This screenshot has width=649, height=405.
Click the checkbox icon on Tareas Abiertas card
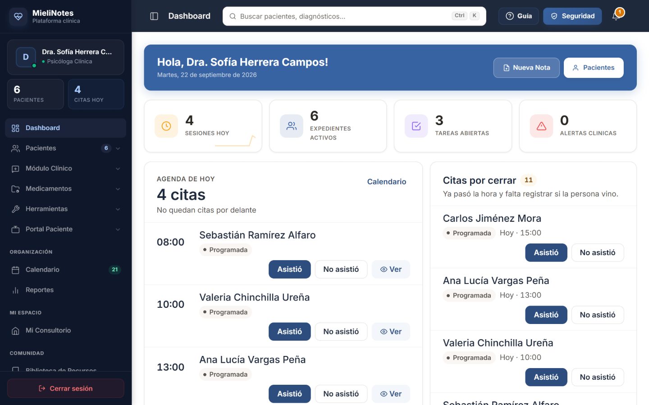[x=416, y=126]
